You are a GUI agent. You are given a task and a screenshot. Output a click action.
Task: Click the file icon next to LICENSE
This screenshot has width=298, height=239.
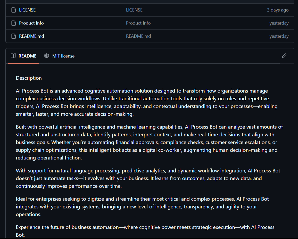(x=14, y=10)
